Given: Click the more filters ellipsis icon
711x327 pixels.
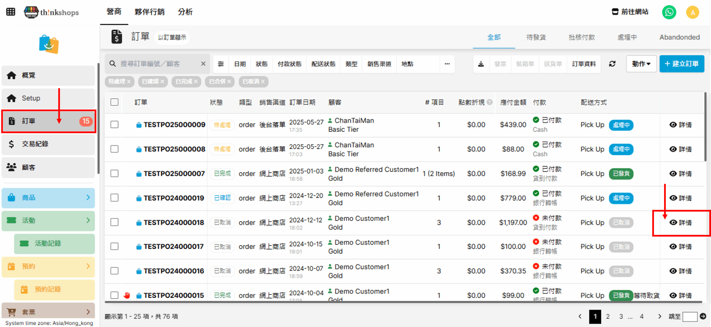Looking at the screenshot, I should coord(447,64).
